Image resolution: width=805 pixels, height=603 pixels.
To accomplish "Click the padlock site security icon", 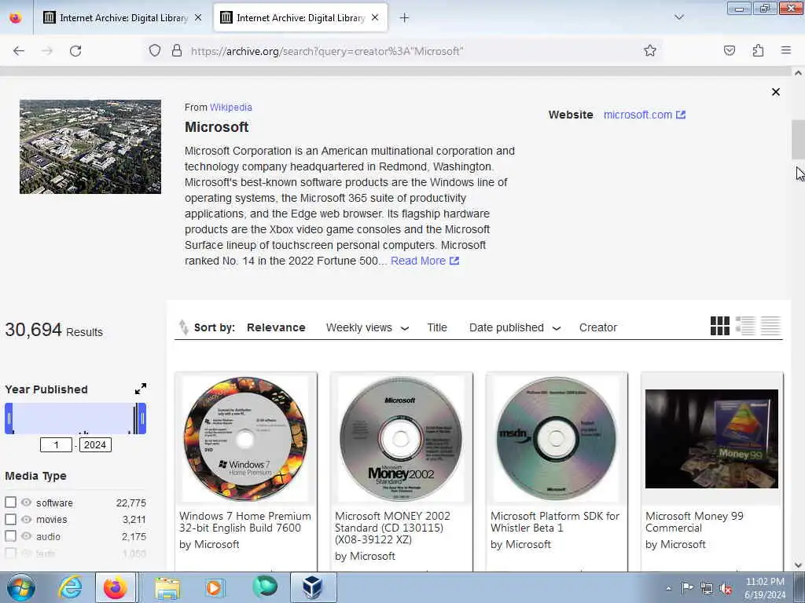I will (x=177, y=51).
